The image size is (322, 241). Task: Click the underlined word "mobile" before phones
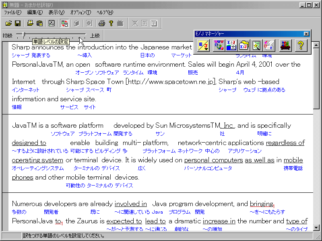(293, 160)
